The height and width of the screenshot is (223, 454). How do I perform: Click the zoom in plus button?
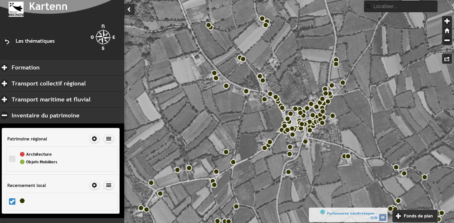(x=447, y=21)
